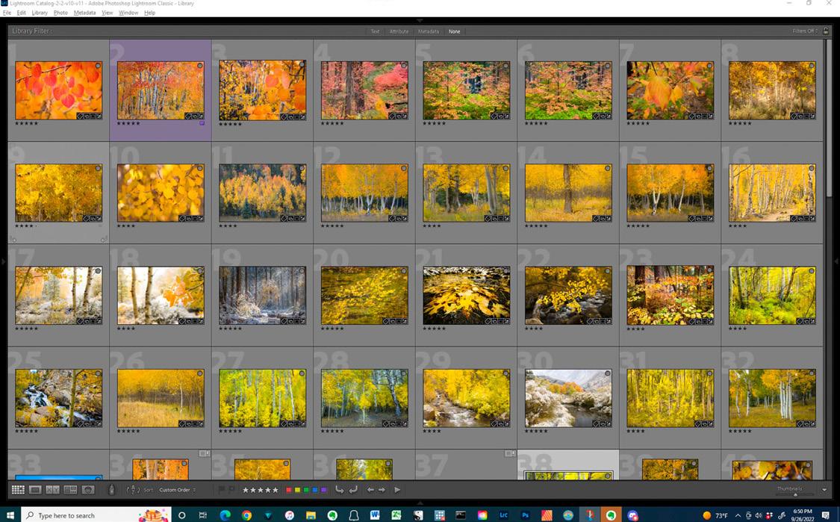Rotate the photo counterclockwise
Screen dimensions: 840x522
click(339, 489)
